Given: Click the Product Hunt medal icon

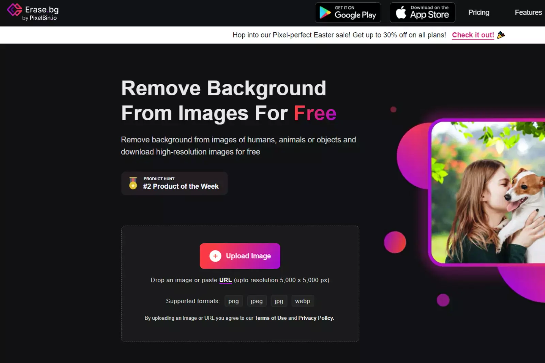Looking at the screenshot, I should [133, 183].
